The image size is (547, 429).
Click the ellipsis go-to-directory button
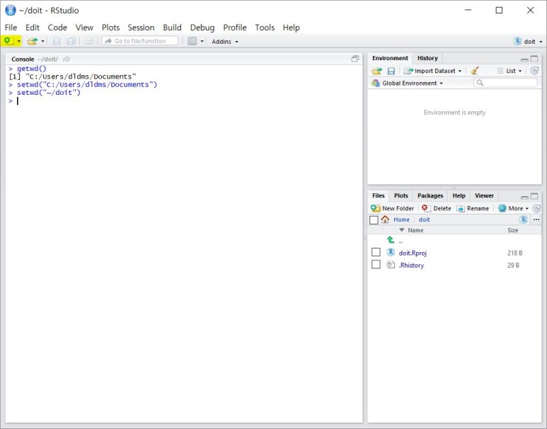click(x=536, y=219)
